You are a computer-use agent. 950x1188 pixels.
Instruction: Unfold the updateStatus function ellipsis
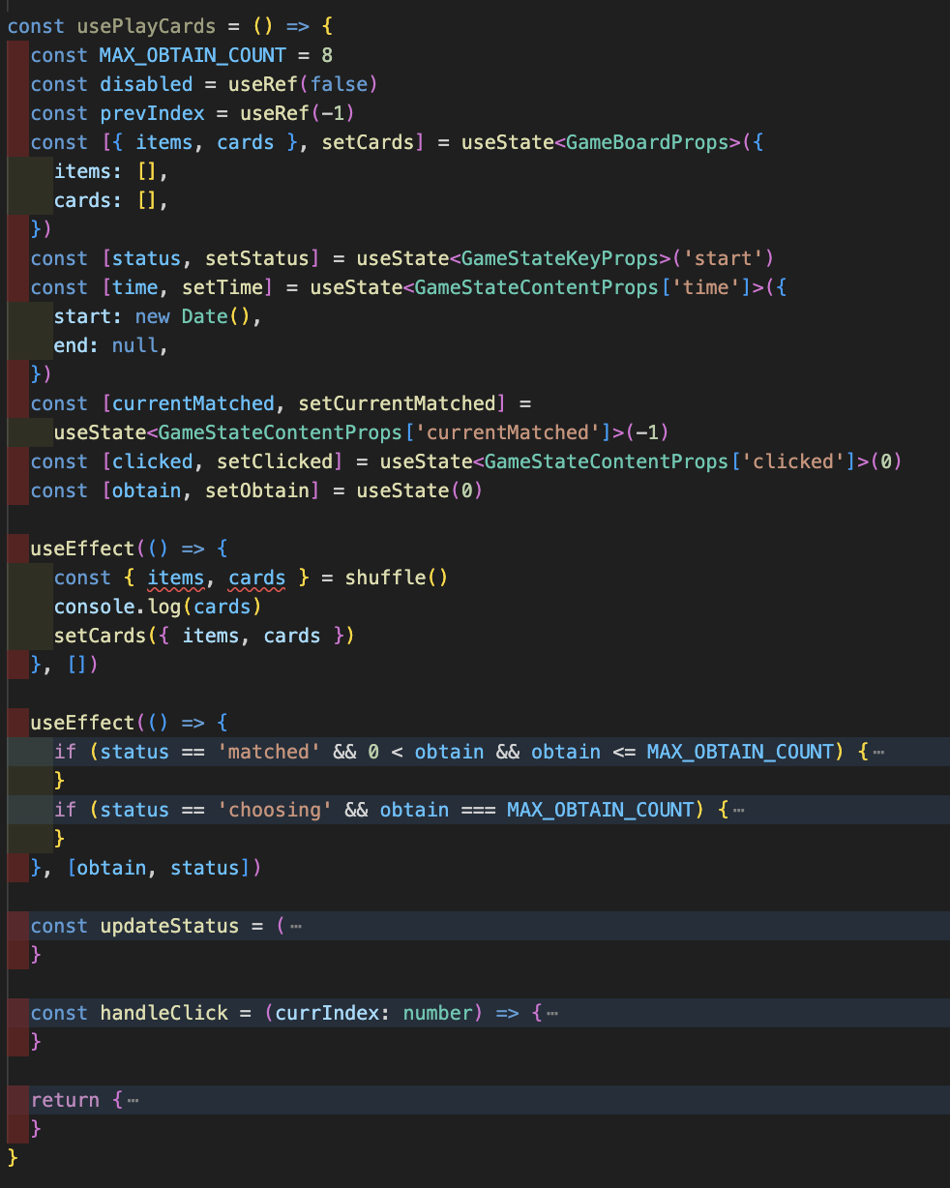pos(295,926)
